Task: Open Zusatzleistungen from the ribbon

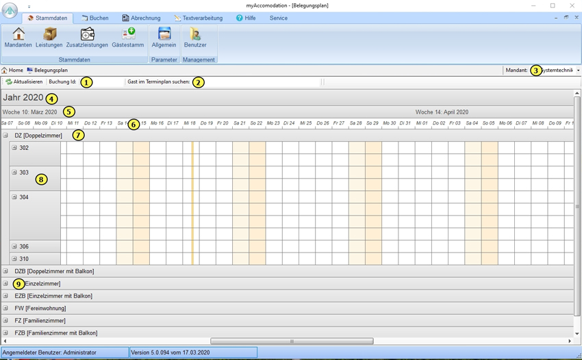Action: point(87,34)
